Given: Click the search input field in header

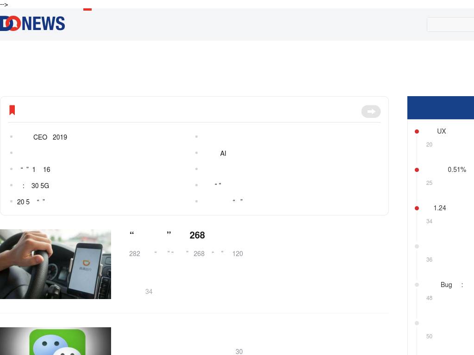Looking at the screenshot, I should pos(450,24).
